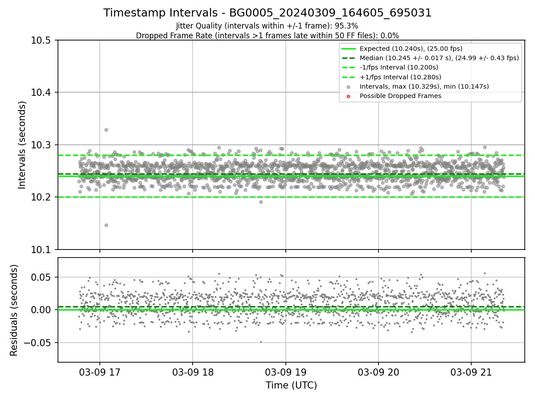Click the '10.4' y-axis tick label

click(41, 93)
